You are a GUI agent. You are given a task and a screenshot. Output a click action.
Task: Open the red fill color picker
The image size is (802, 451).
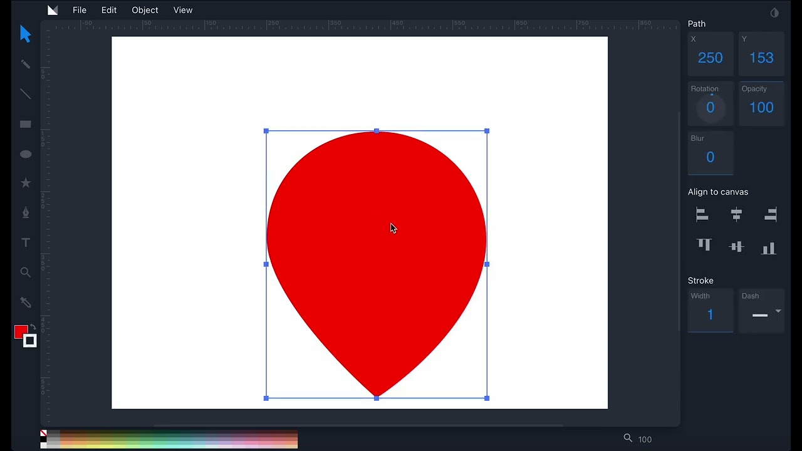[21, 332]
